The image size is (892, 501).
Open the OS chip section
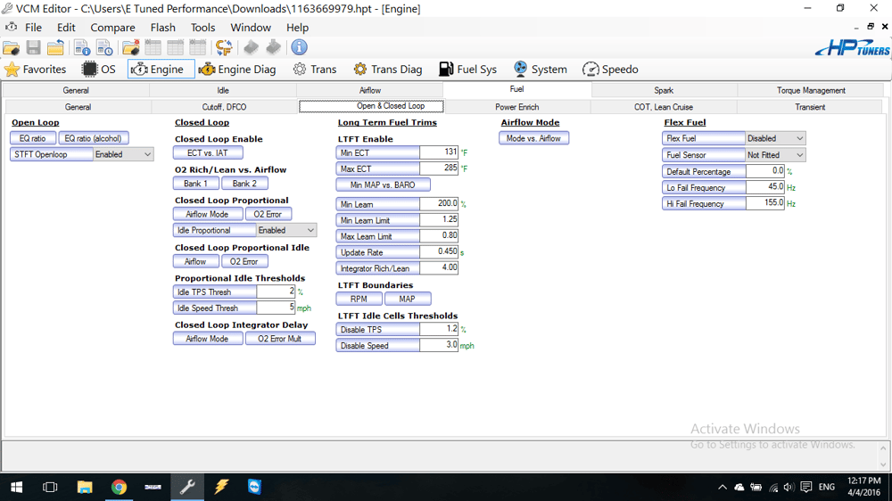coord(99,70)
